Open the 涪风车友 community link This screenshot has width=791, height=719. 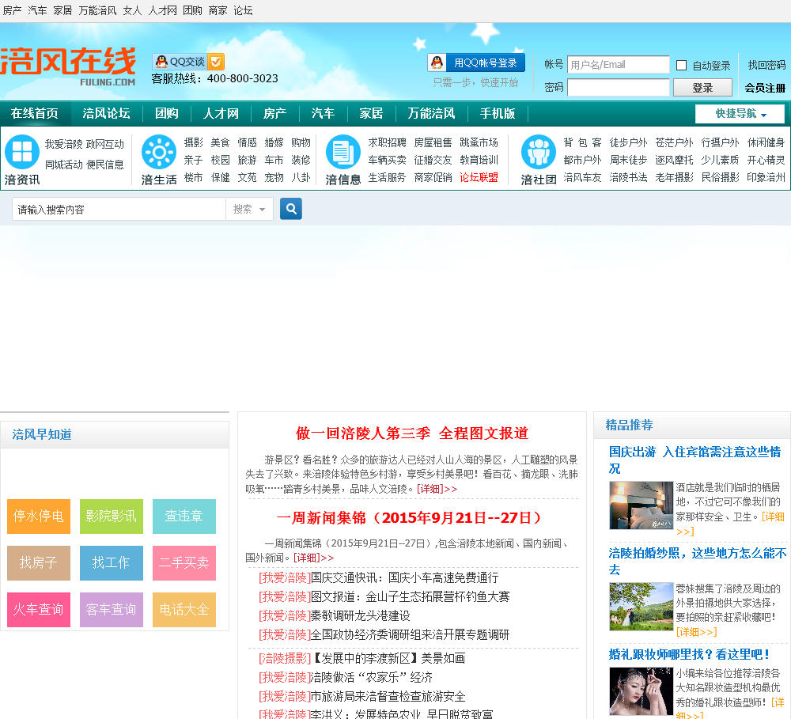click(x=583, y=178)
